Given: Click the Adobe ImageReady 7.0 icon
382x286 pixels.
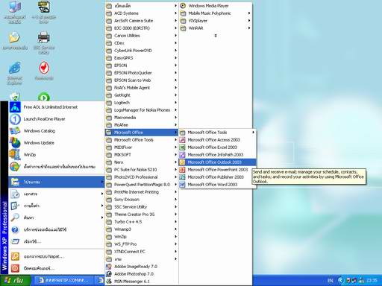Looking at the screenshot, I should coord(109,267).
